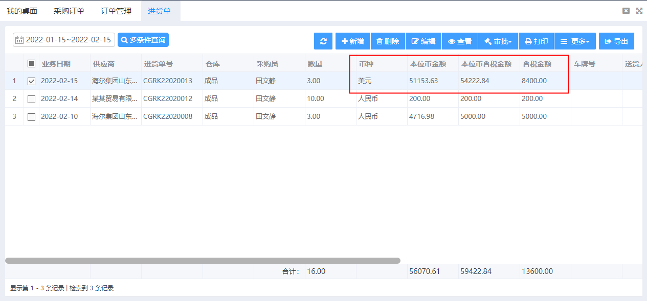Open the 编辑 edit button
647x301 pixels.
coord(423,41)
